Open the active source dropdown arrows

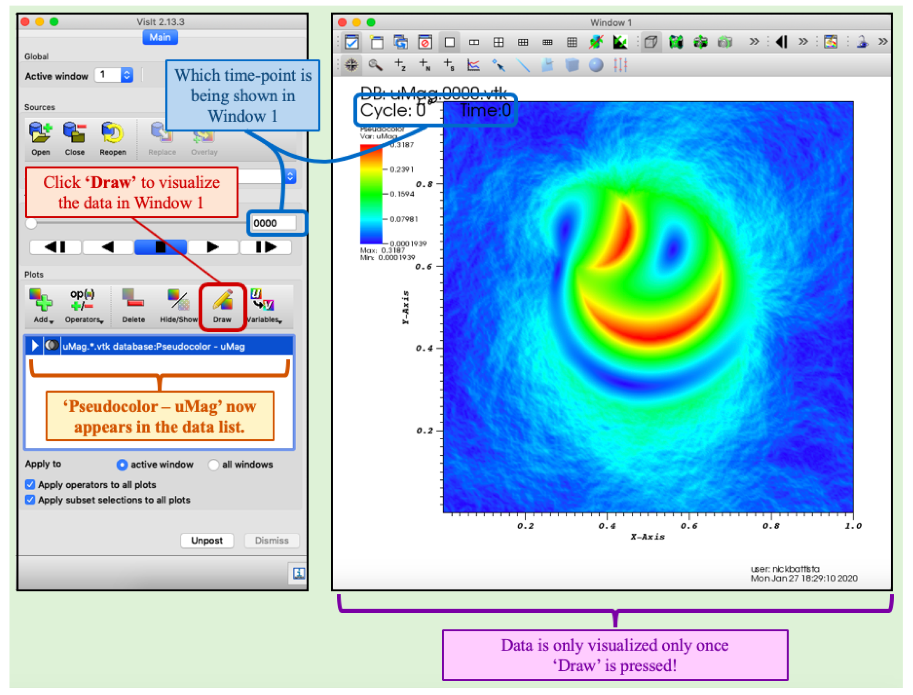coord(290,176)
